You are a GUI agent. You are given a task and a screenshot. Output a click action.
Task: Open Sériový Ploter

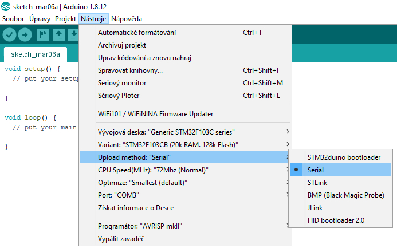pos(186,96)
